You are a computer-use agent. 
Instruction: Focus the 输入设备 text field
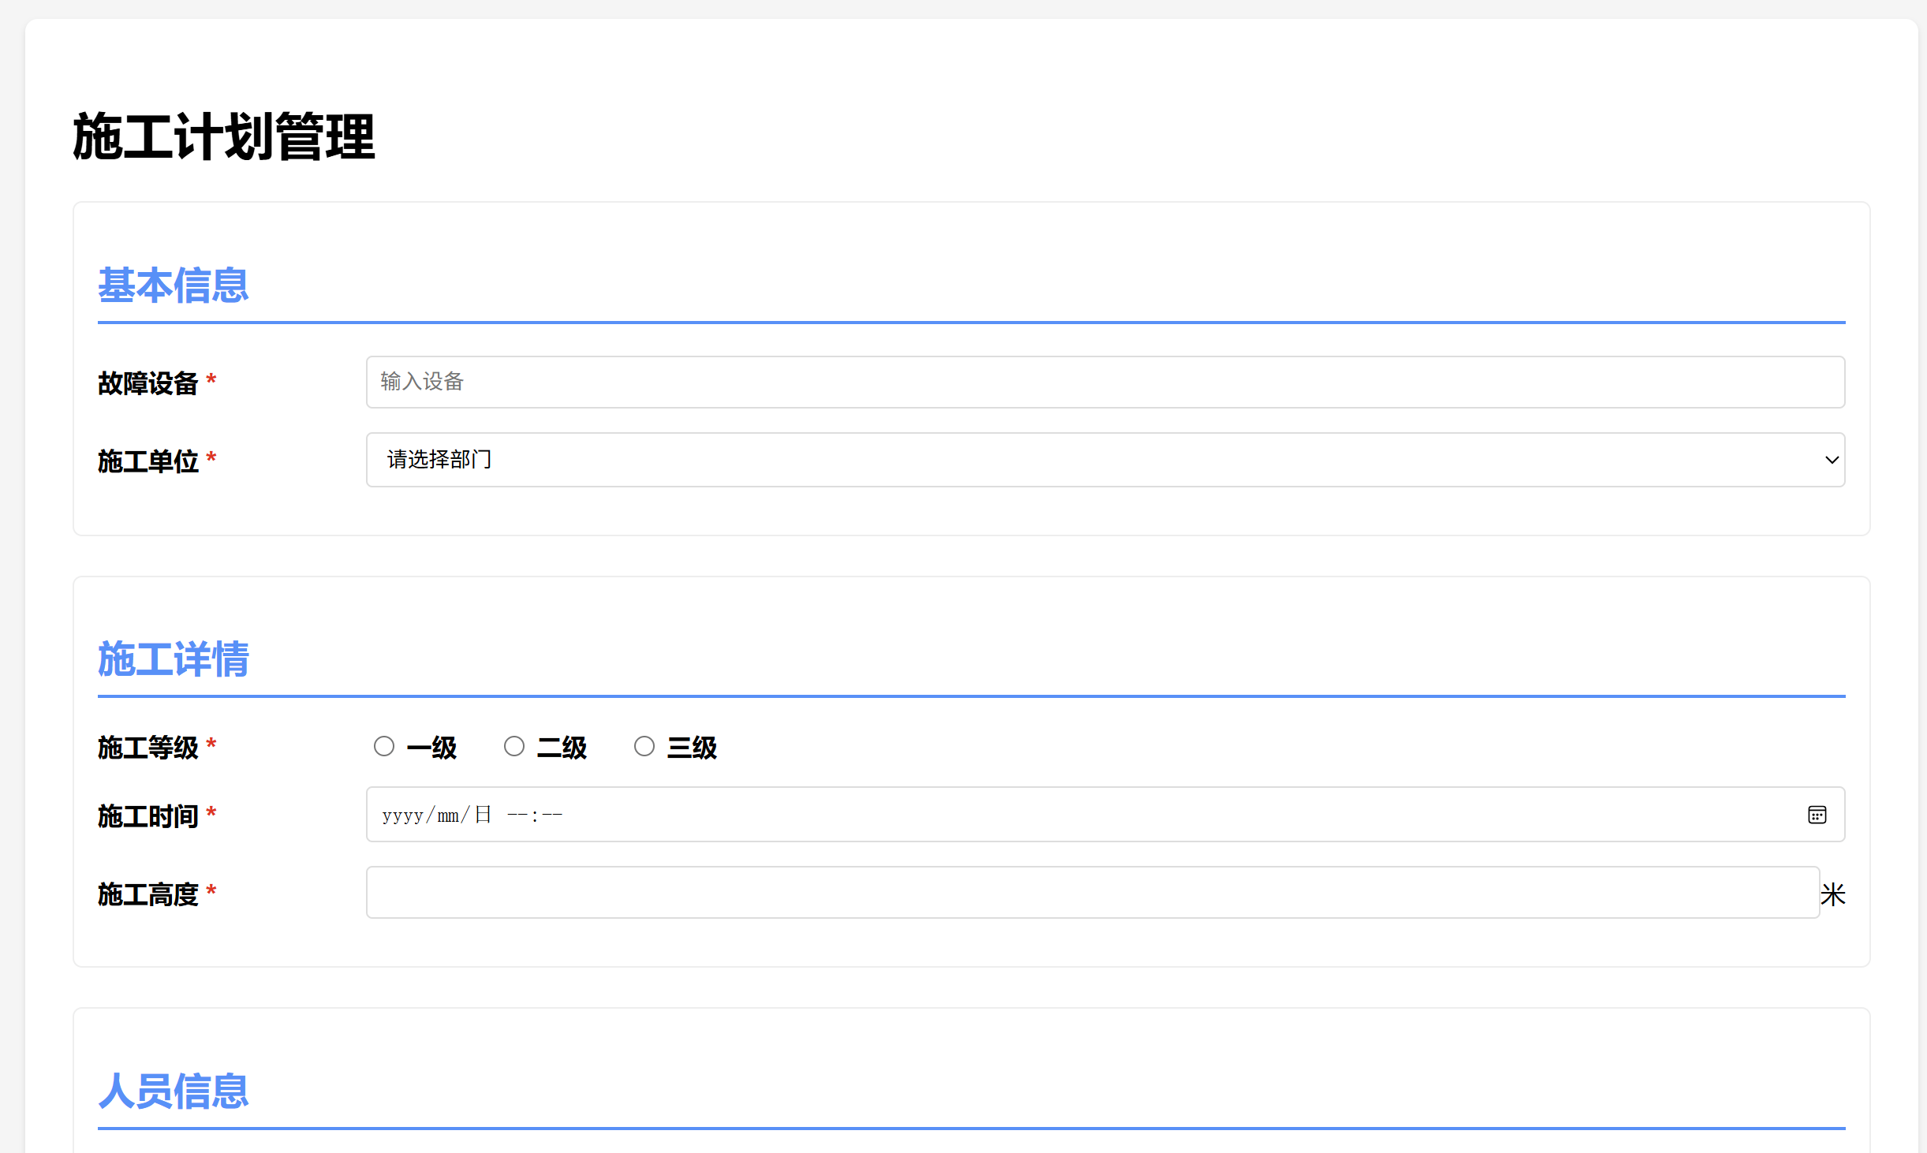(1104, 382)
